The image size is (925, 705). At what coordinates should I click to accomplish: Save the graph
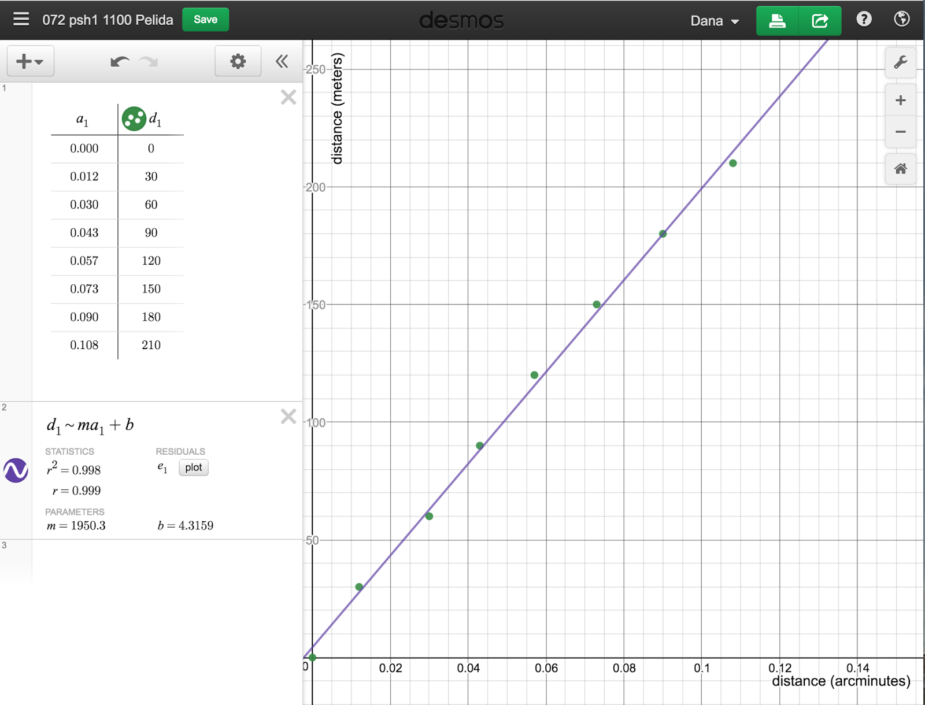[205, 19]
